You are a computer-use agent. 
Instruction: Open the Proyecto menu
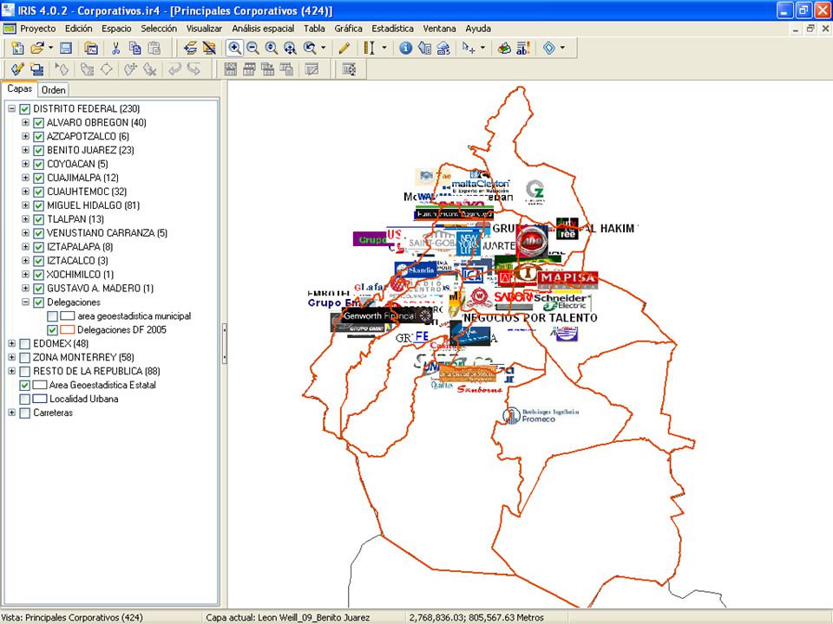click(x=37, y=29)
